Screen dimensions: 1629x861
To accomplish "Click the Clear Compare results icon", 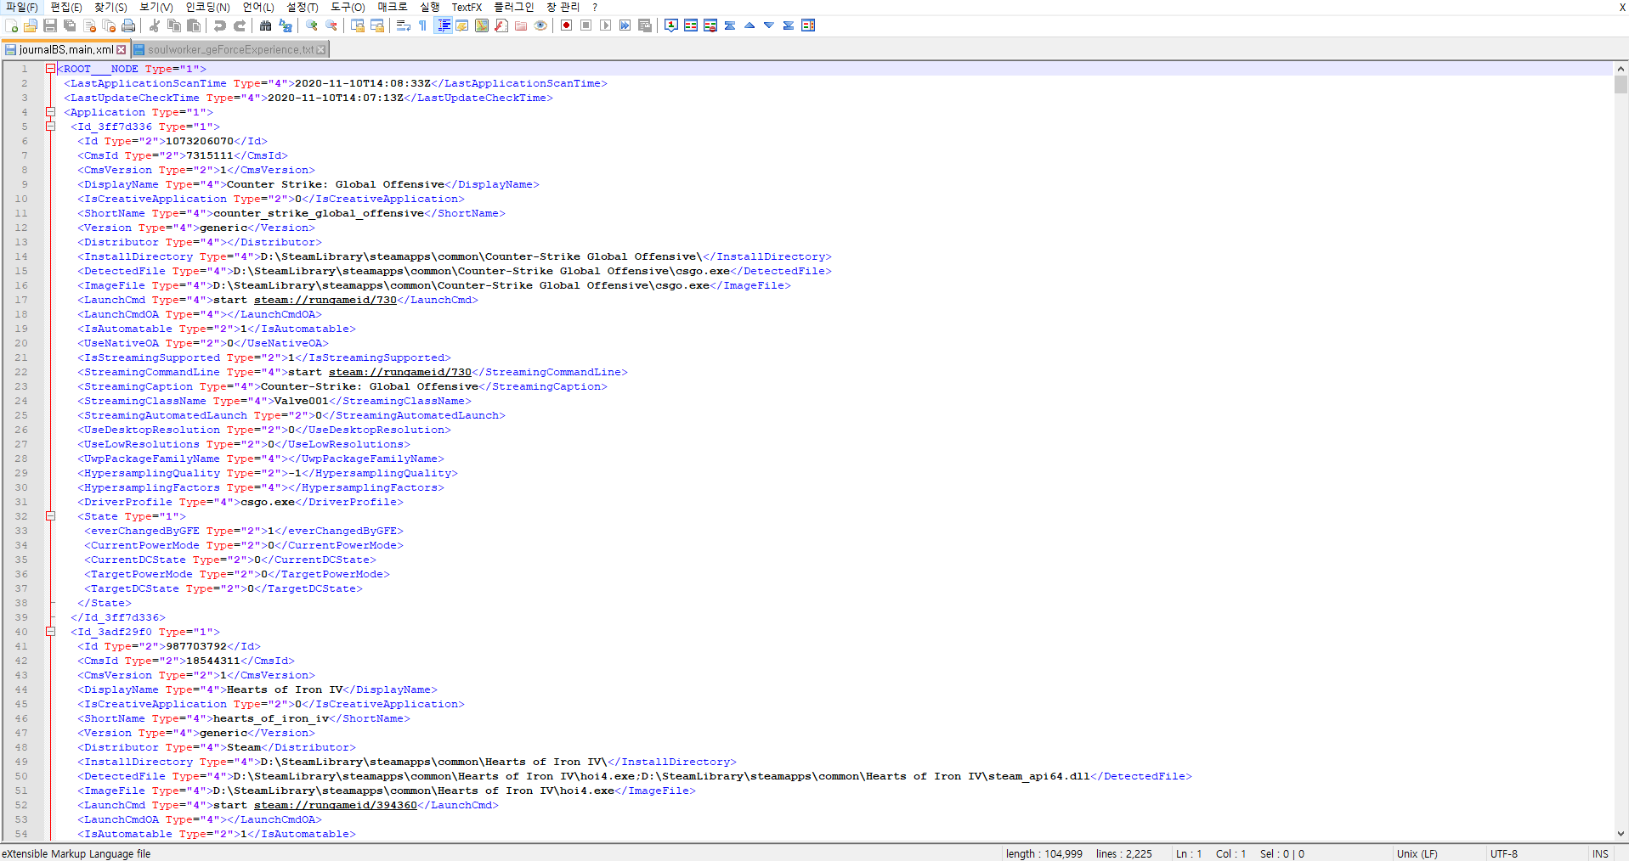I will tap(710, 25).
